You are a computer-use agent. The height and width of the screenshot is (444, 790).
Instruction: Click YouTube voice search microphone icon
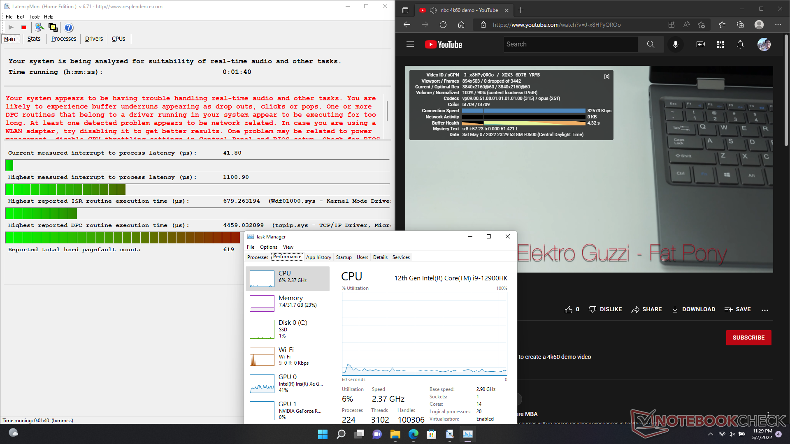click(675, 44)
